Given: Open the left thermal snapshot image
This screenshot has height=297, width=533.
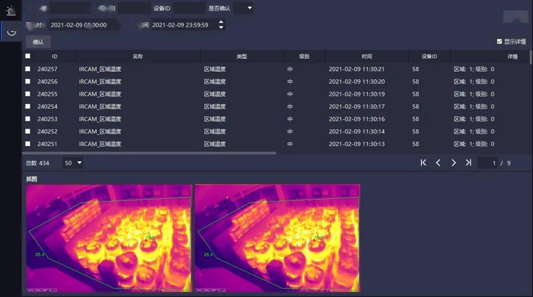Looking at the screenshot, I should click(x=109, y=238).
